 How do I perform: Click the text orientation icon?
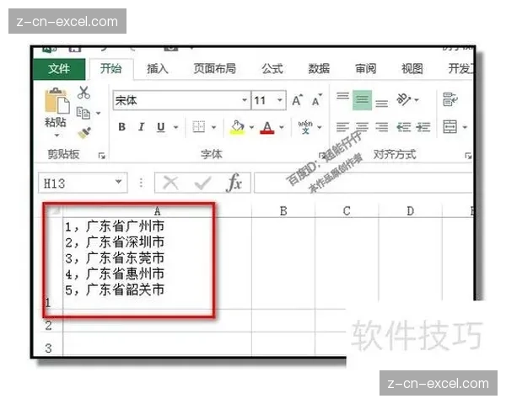pyautogui.click(x=403, y=99)
